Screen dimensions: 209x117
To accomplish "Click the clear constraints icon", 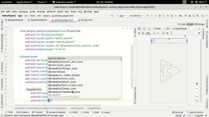I will point(154,33).
